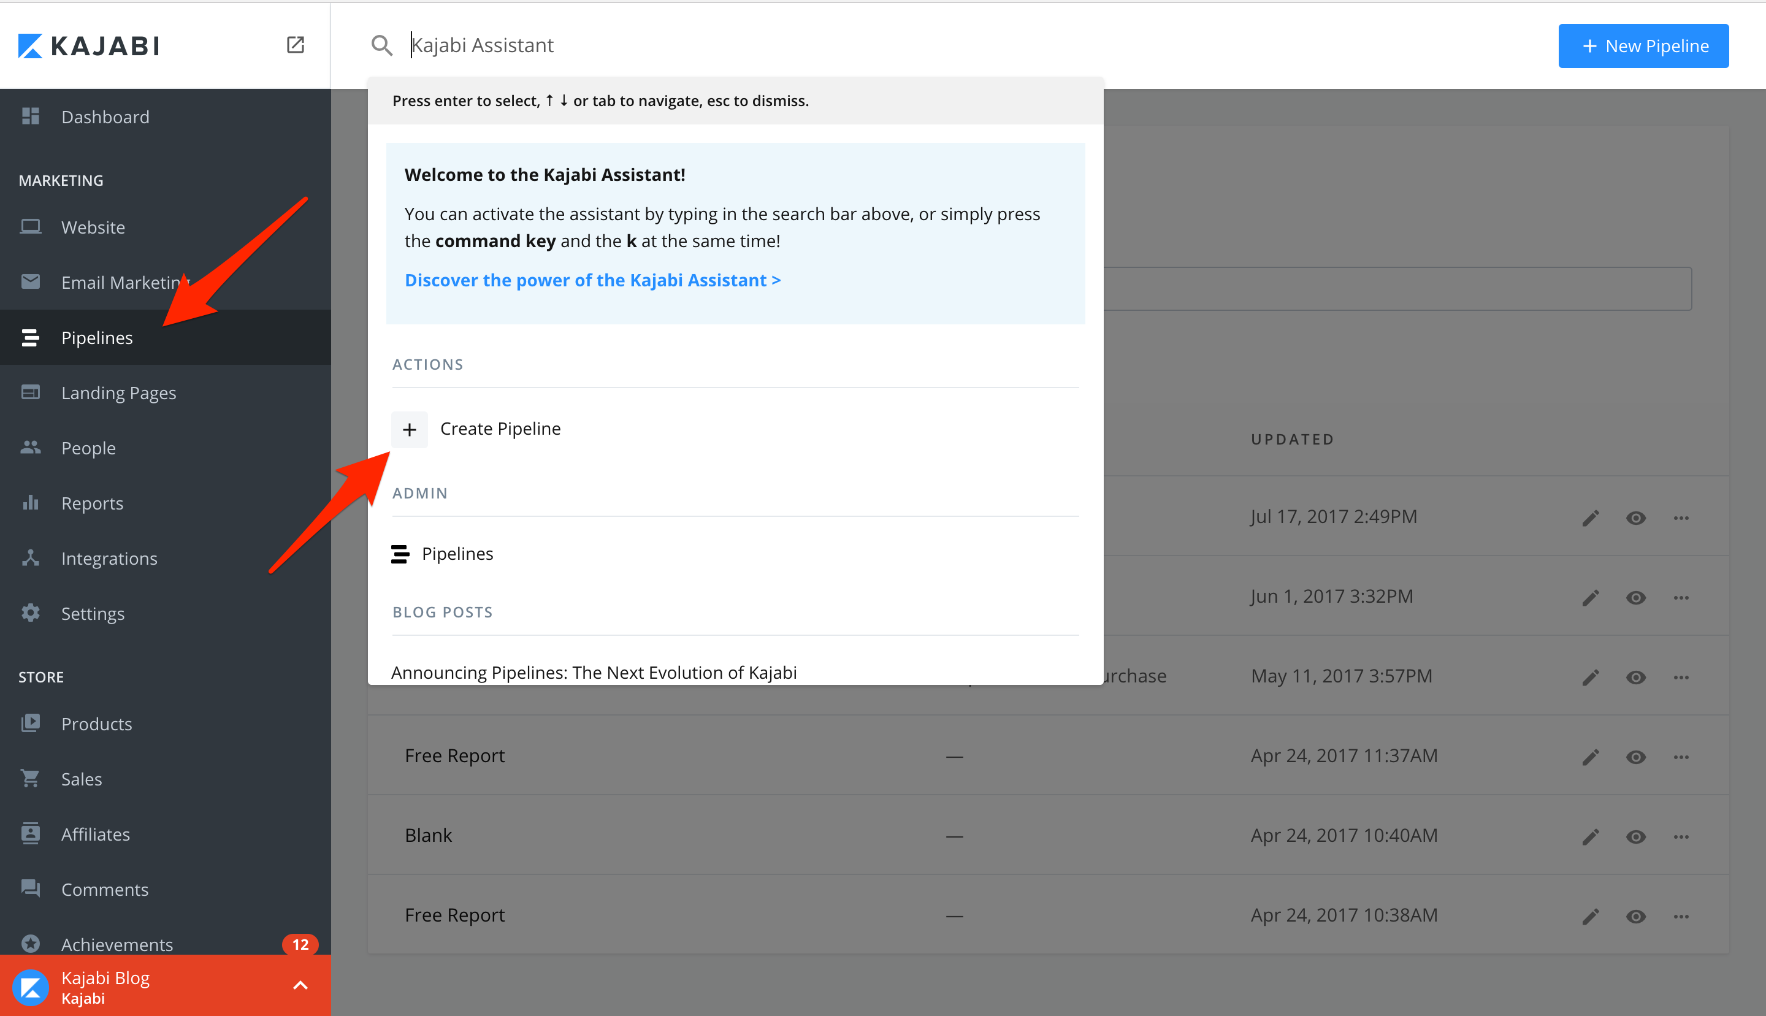Click the Products icon
Screen dimensions: 1766x1016
coord(30,723)
